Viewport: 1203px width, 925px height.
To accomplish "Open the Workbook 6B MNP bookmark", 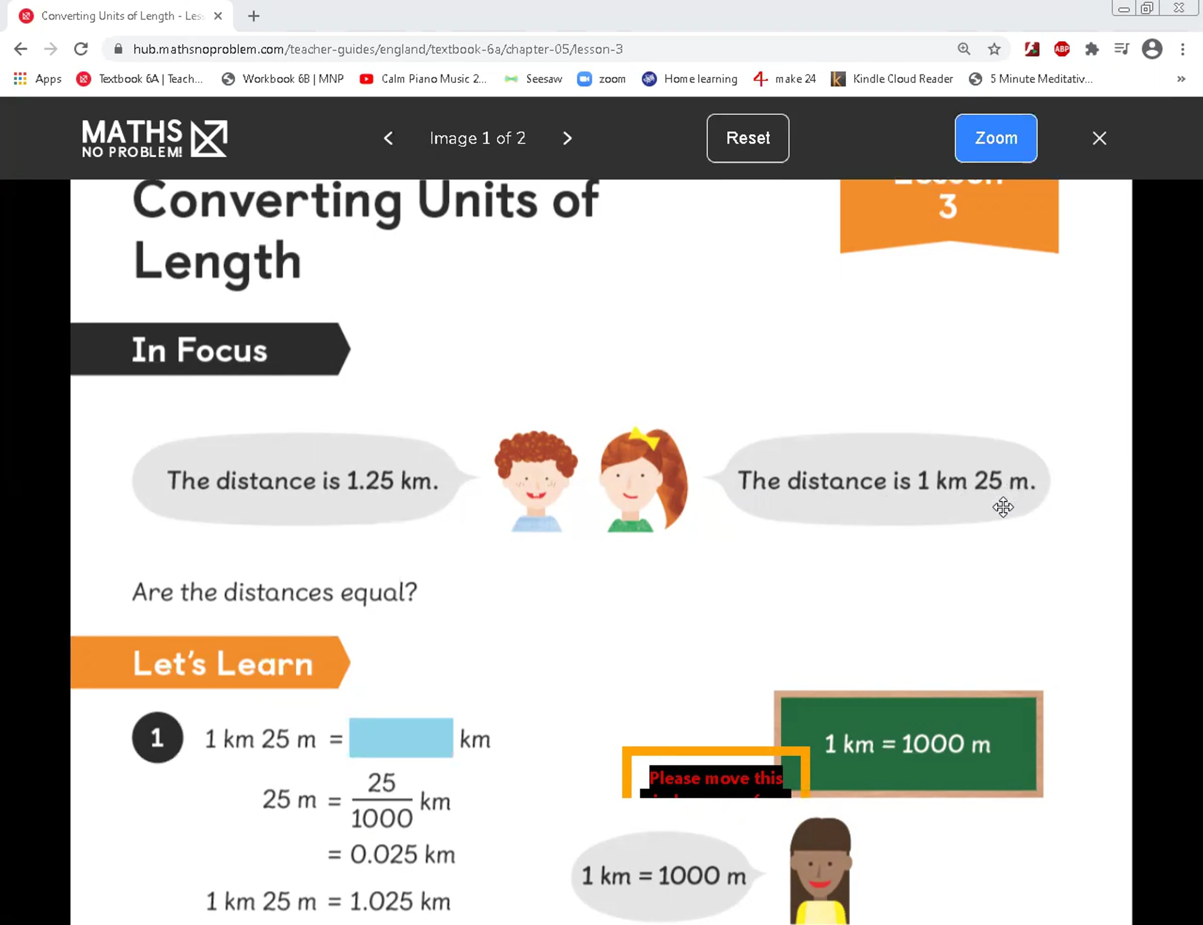I will tap(283, 79).
